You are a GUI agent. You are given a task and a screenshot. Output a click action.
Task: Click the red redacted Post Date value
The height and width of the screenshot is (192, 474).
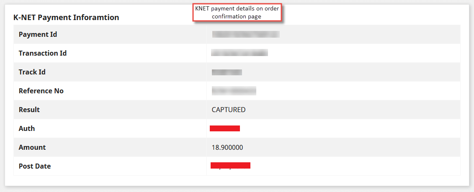point(230,166)
